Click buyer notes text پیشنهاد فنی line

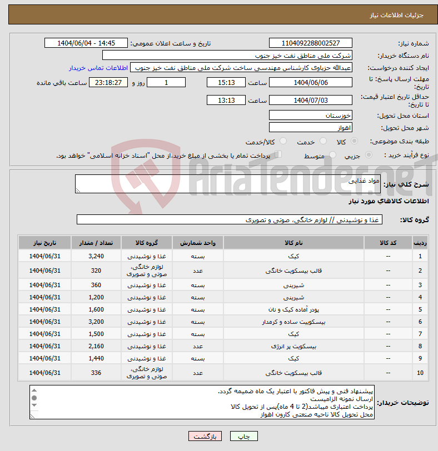(295, 392)
